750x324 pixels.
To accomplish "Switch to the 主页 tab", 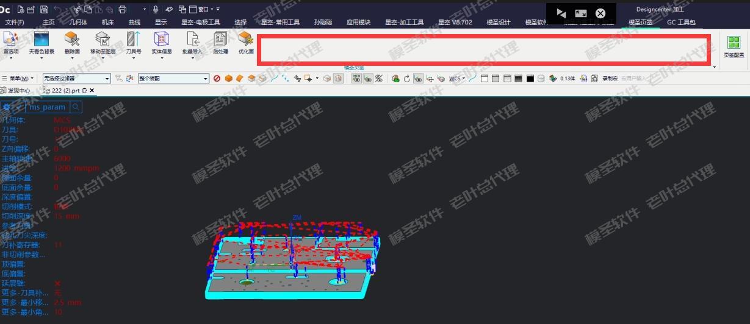I will pos(49,23).
